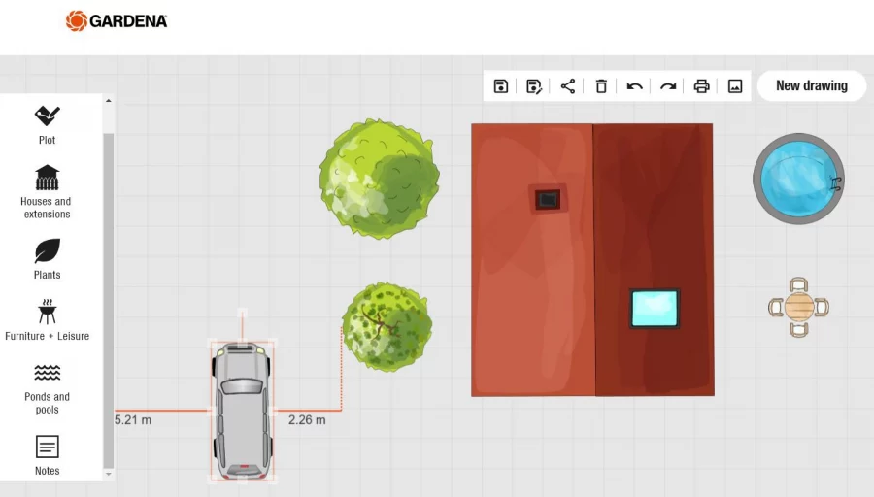This screenshot has width=874, height=497.
Task: Open the Notes category
Action: click(47, 455)
